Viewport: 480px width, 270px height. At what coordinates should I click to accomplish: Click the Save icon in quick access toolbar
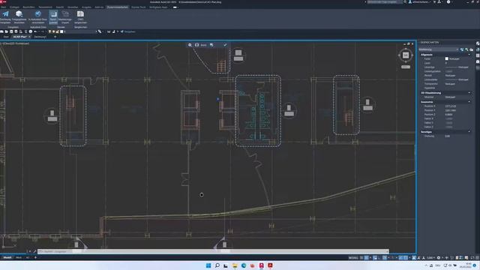[x=11, y=31]
